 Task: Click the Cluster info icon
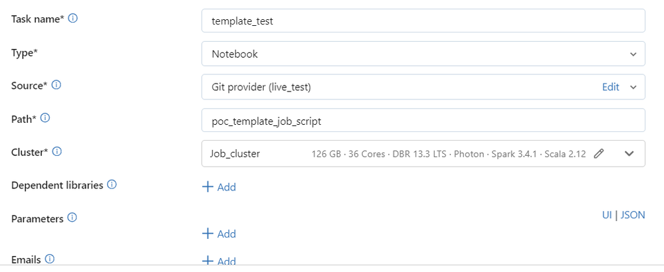pyautogui.click(x=57, y=152)
